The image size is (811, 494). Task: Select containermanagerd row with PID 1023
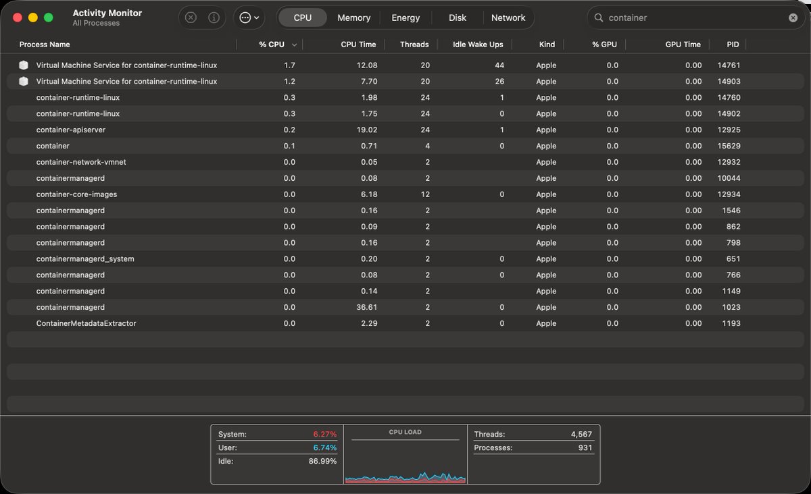[x=405, y=308]
